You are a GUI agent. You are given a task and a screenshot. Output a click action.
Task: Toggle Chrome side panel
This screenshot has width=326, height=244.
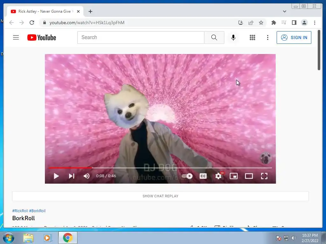294,23
